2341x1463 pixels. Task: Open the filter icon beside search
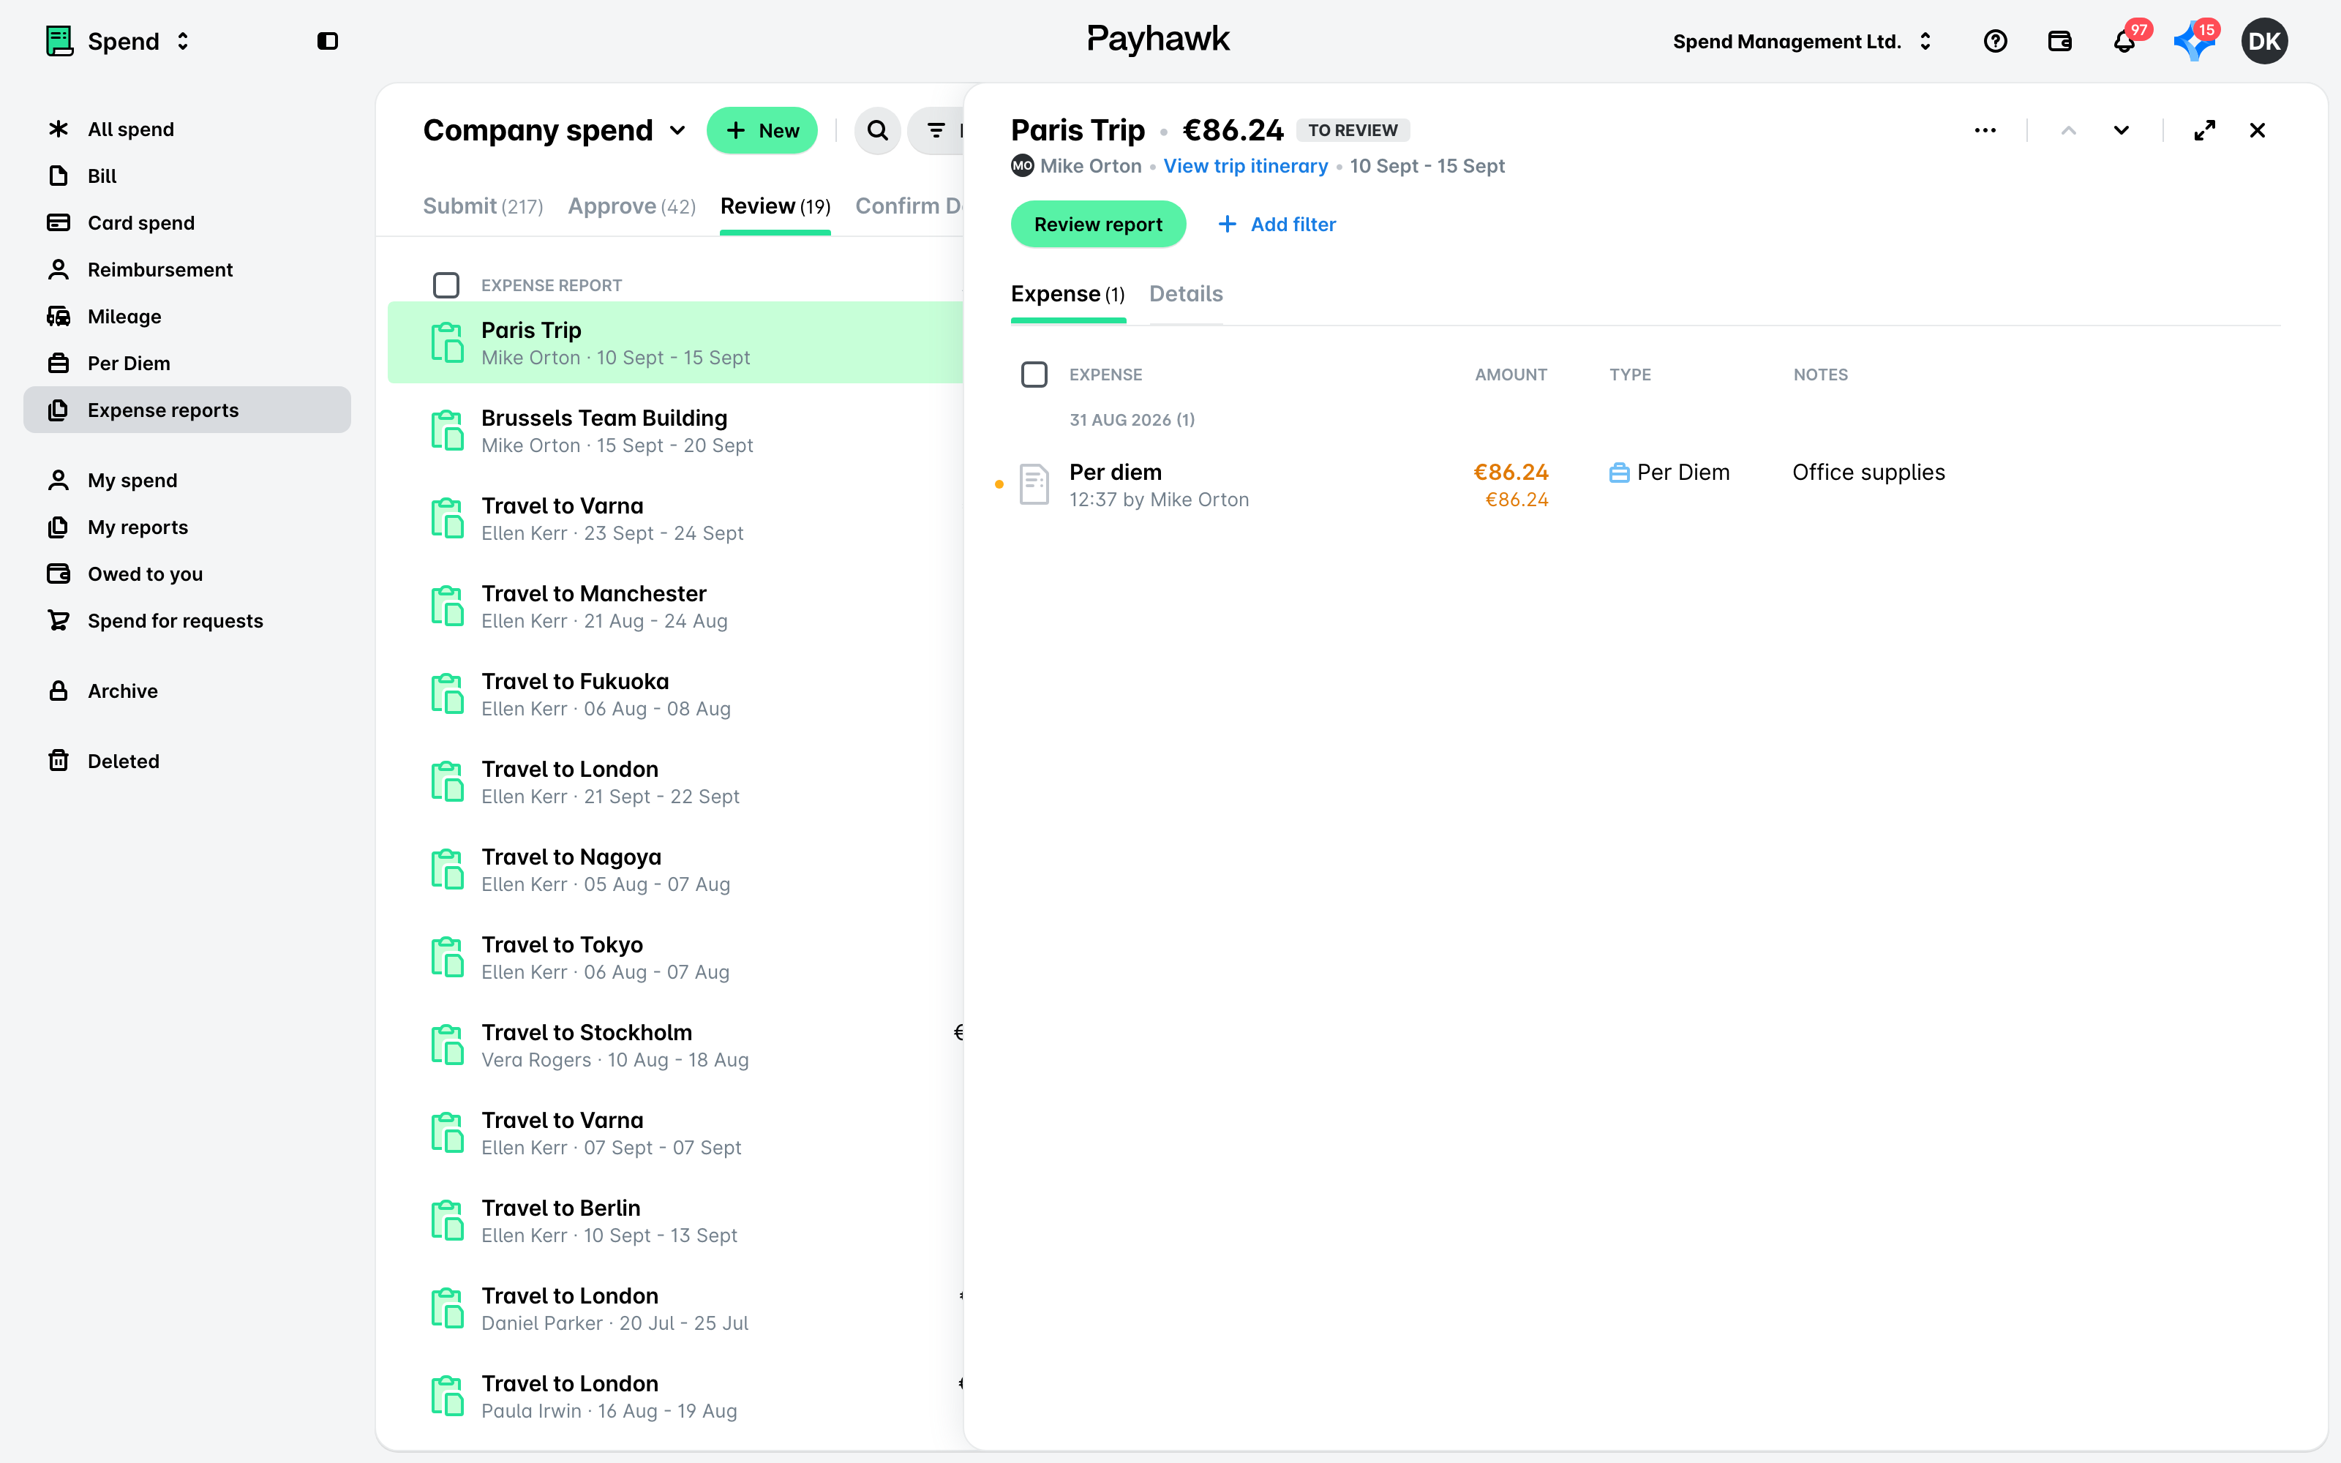(936, 129)
